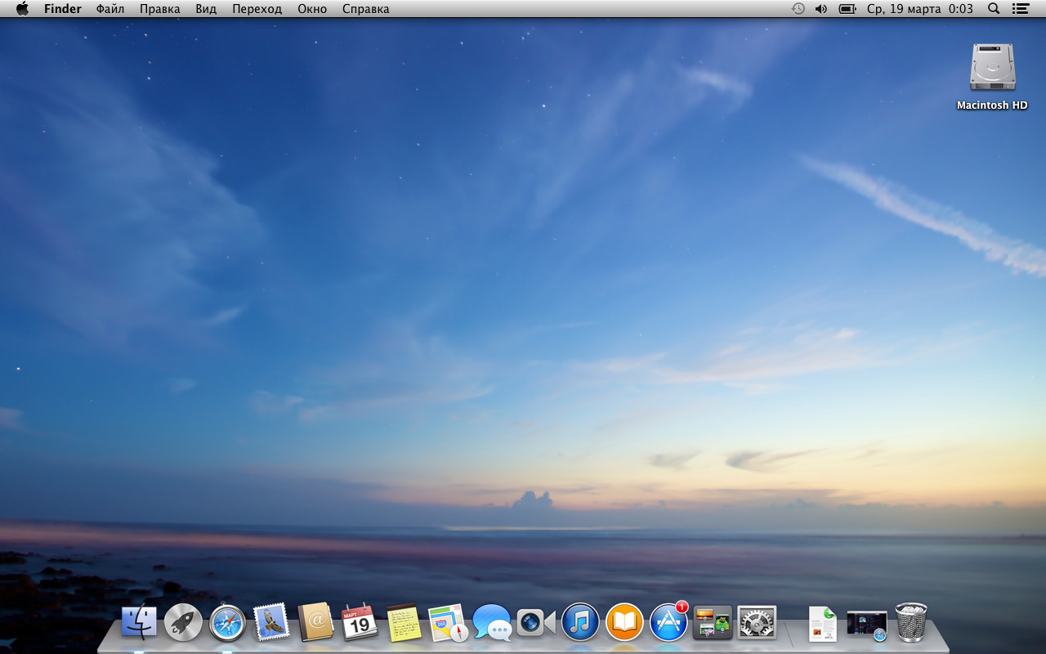Open the Calendar app in Dock
This screenshot has width=1046, height=654.
pyautogui.click(x=360, y=623)
